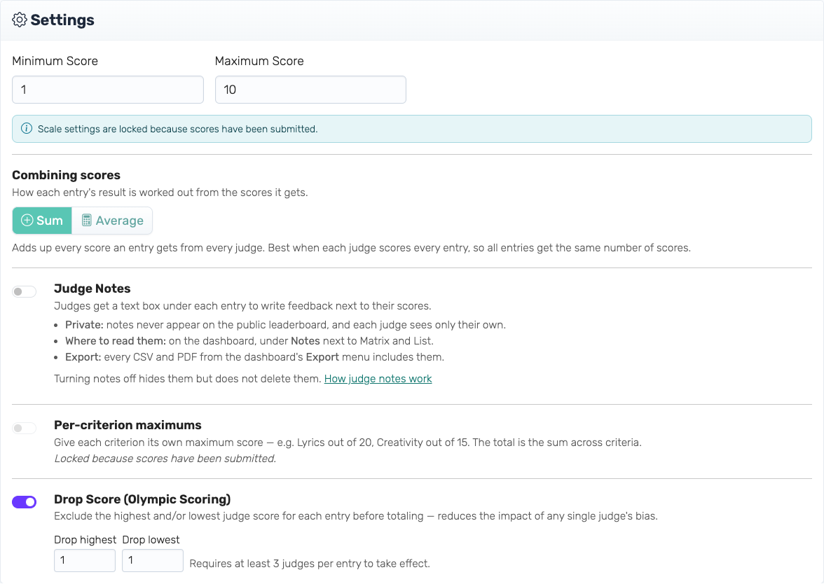Click the Drop highest label
The height and width of the screenshot is (584, 824).
[85, 540]
